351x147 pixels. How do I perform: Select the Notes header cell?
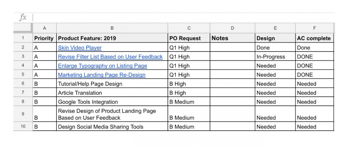tap(232, 38)
